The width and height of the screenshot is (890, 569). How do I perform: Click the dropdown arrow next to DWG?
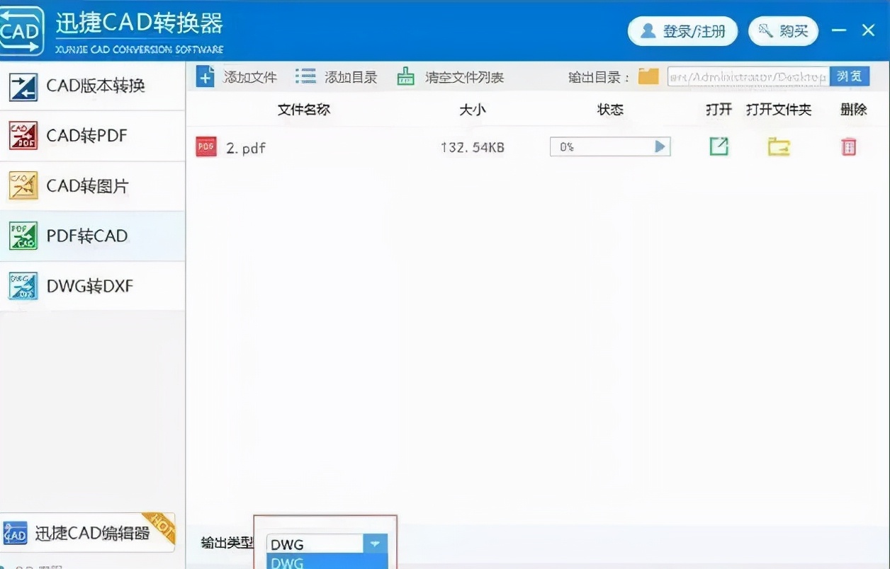pos(375,544)
